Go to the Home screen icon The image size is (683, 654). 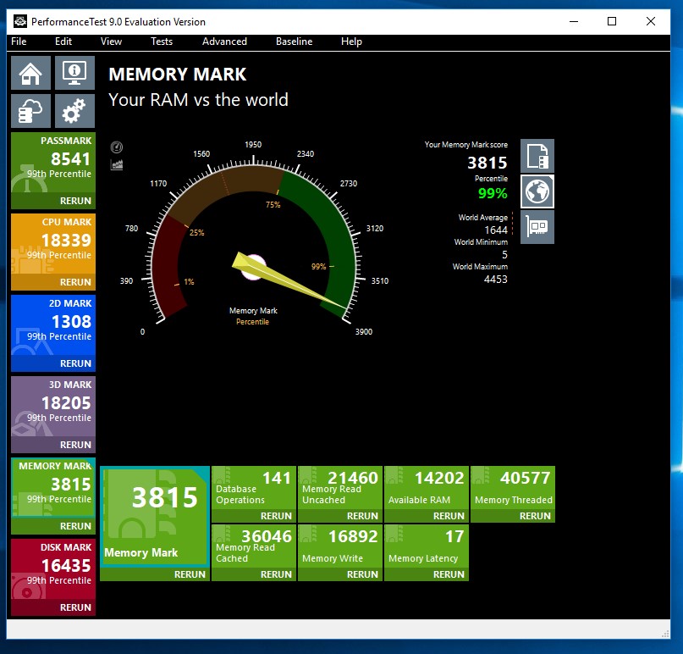30,73
